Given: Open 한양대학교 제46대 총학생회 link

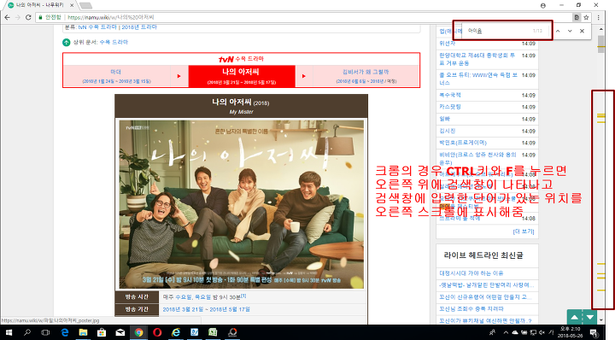Looking at the screenshot, I should 477,59.
